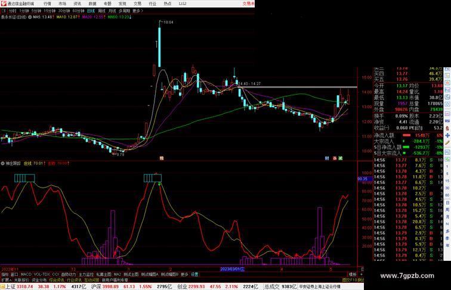Viewport: 451px width, 290px height.
Task: Open 多周期 multi-period view
Action: 124,11
